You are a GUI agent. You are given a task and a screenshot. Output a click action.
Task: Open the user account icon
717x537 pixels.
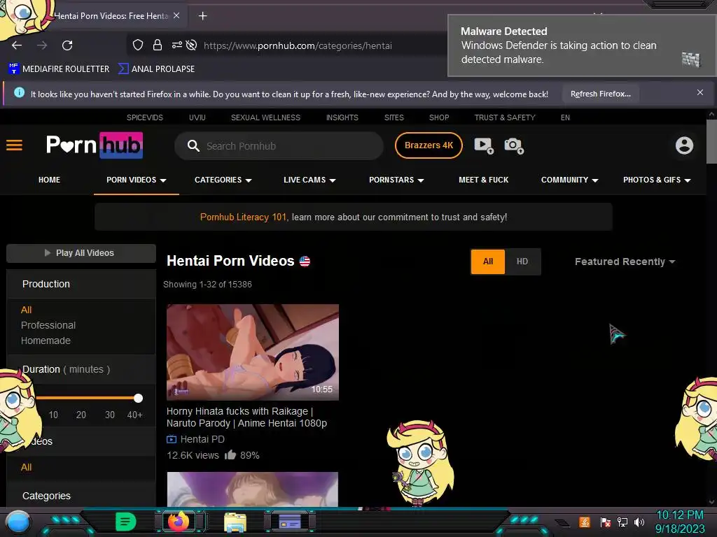tap(684, 145)
